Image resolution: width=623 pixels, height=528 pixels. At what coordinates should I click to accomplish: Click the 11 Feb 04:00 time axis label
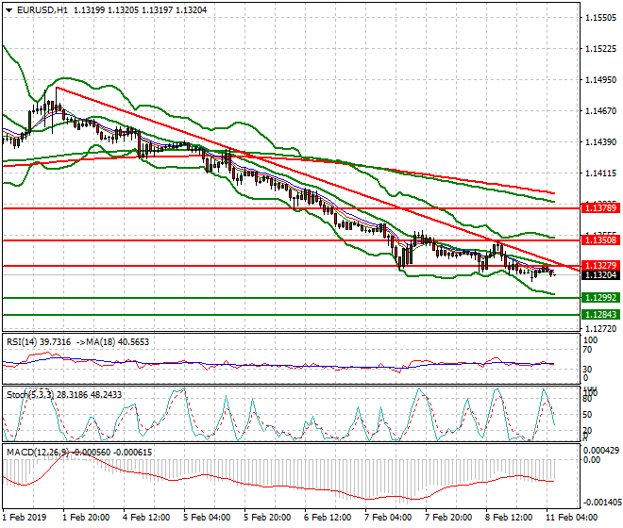[x=572, y=518]
